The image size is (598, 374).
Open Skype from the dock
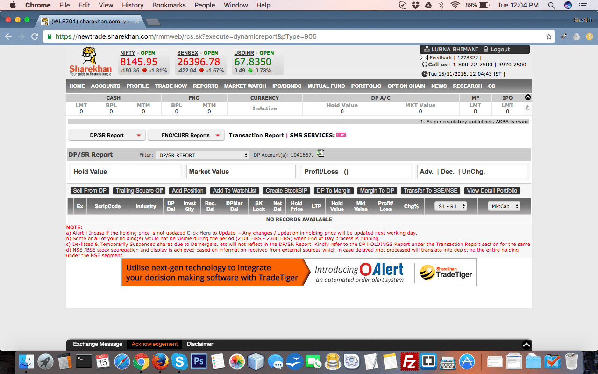pos(179,361)
